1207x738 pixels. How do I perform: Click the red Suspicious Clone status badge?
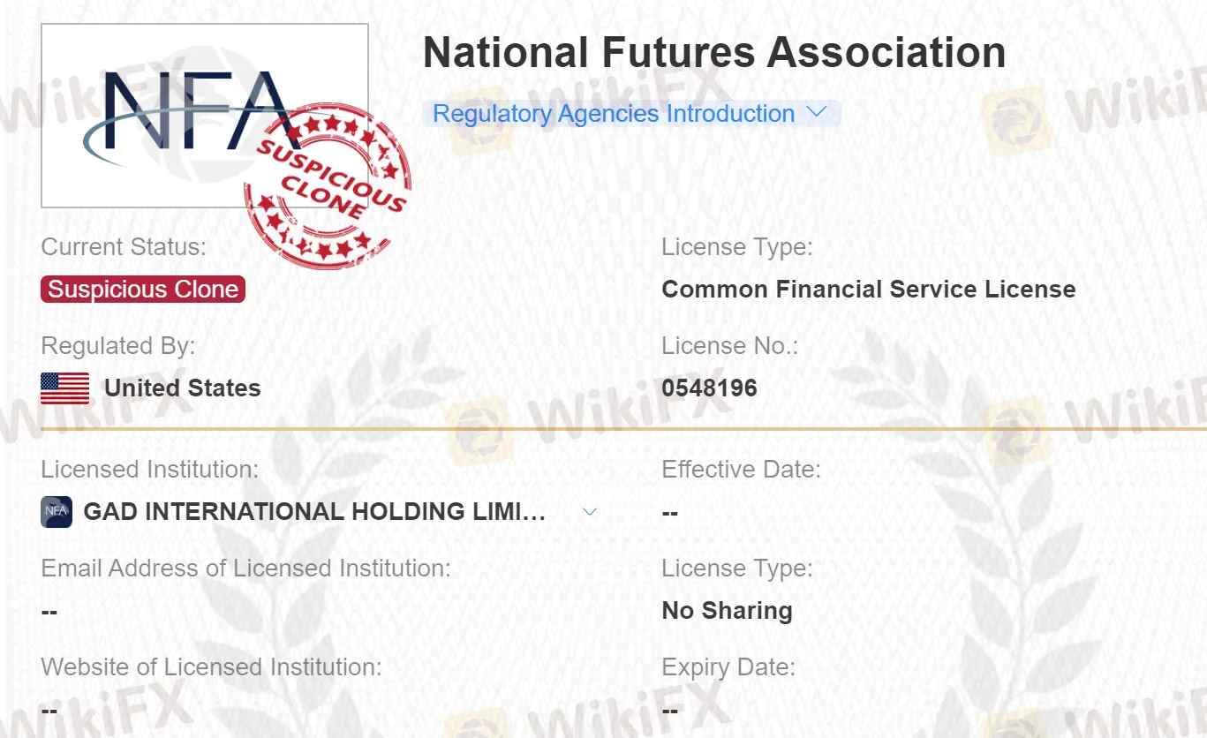click(x=143, y=290)
